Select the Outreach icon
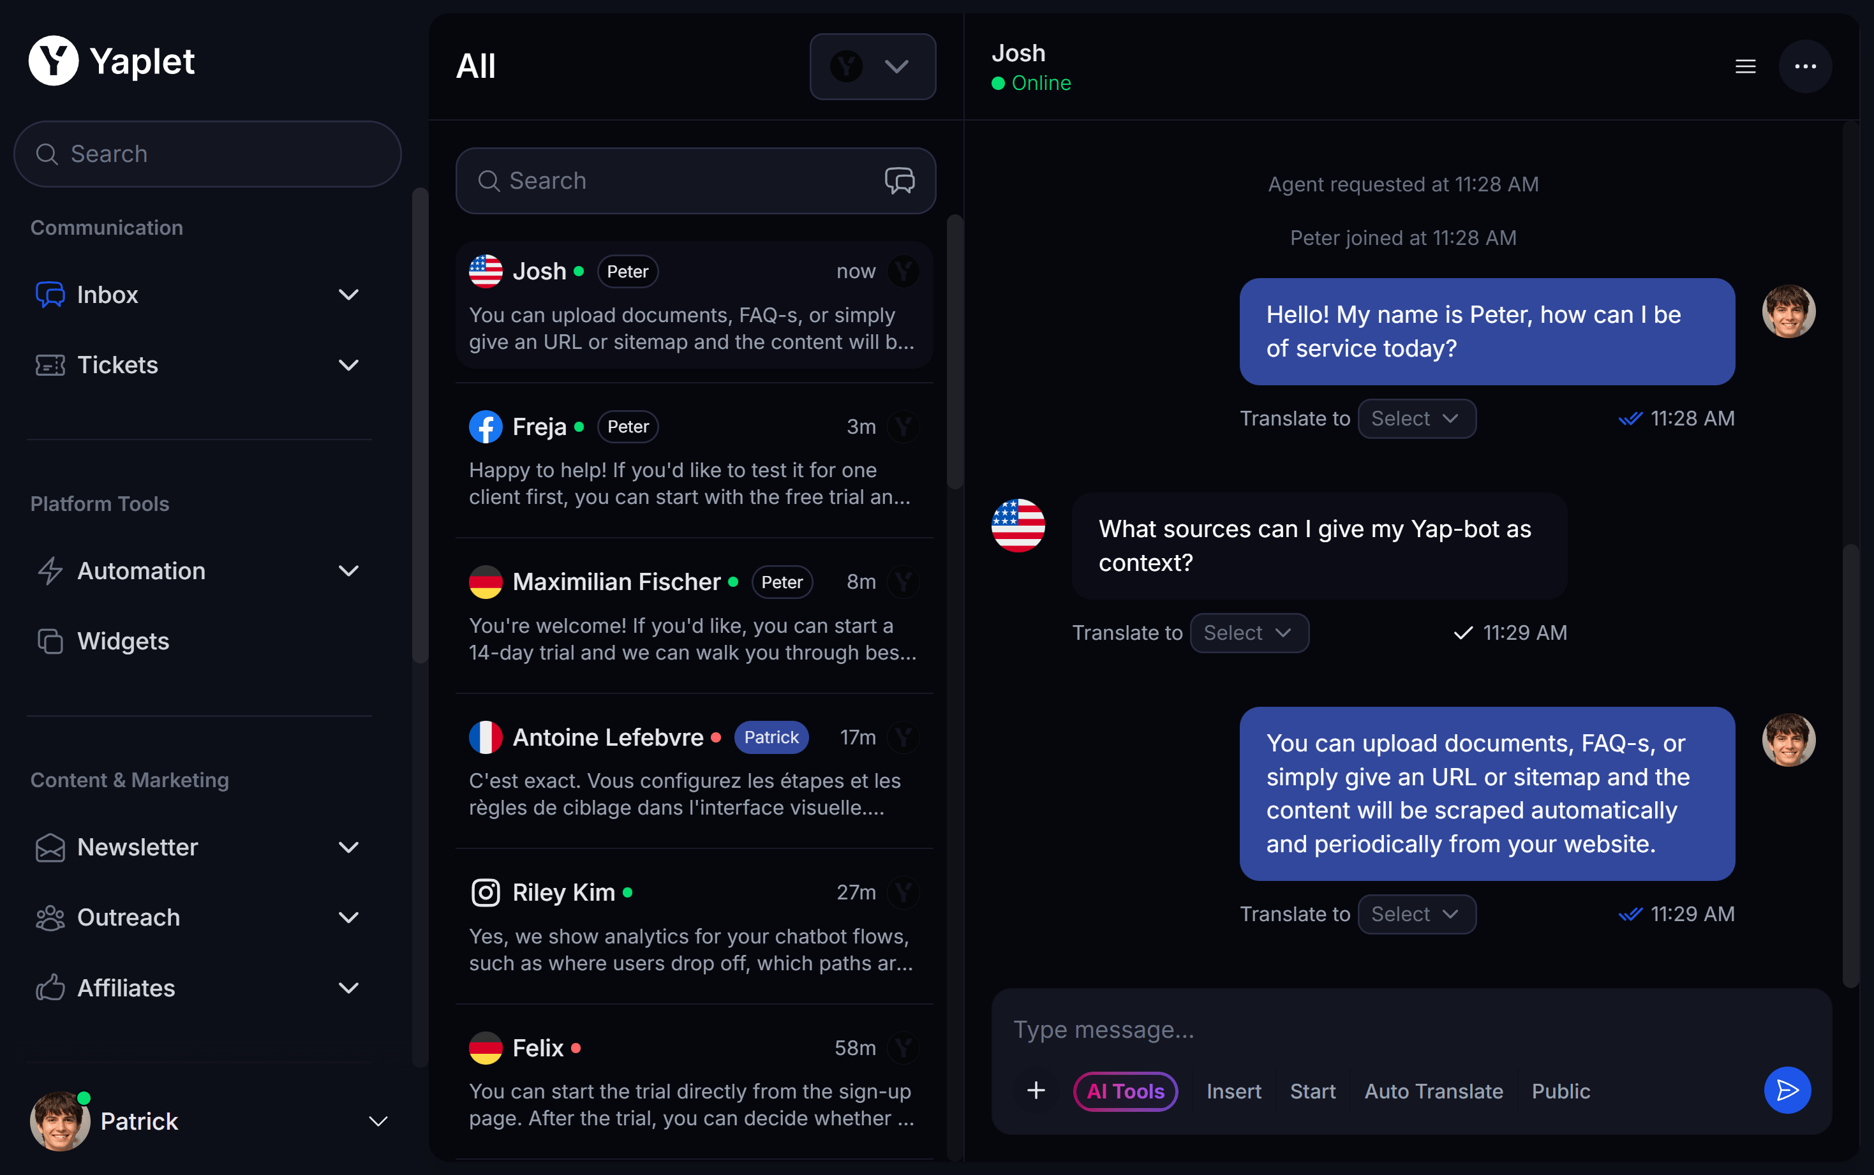 point(50,918)
